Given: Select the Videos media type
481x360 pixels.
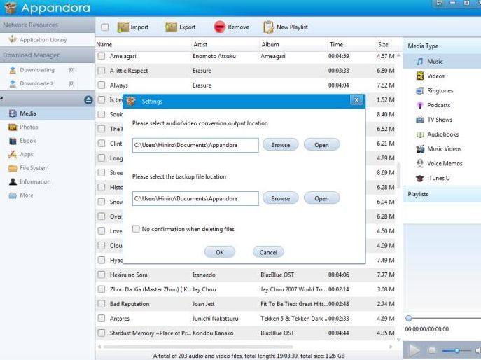Looking at the screenshot, I should click(435, 76).
